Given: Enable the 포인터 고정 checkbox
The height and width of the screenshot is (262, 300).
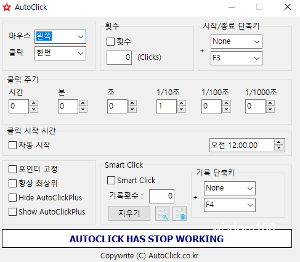Looking at the screenshot, I should coord(12,170).
